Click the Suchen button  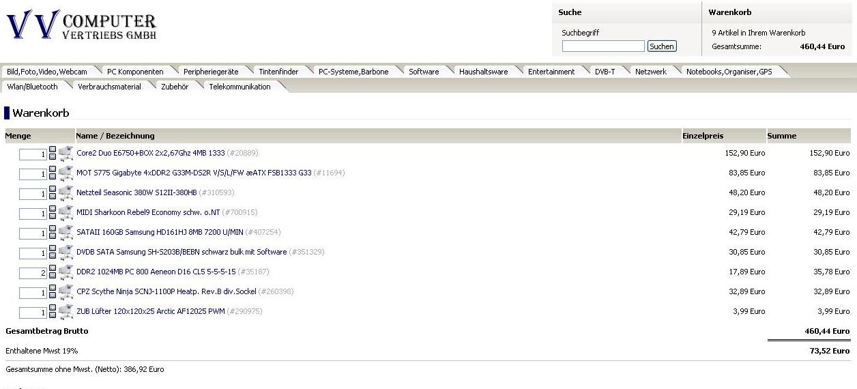click(662, 46)
